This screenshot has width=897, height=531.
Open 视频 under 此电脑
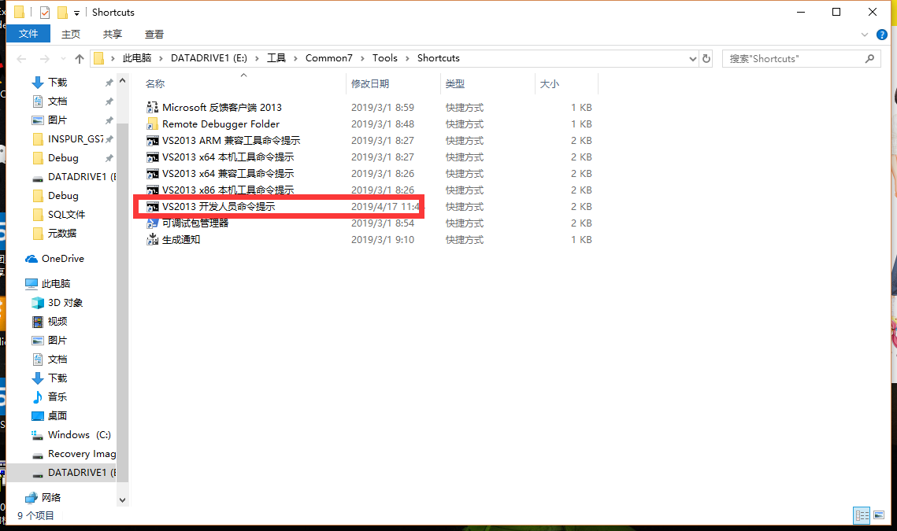tap(57, 321)
